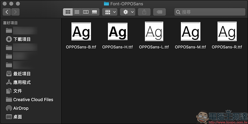Select the OPPOSans-H.ttf font file
Viewport: 248px width, 124px height.
[x=117, y=35]
